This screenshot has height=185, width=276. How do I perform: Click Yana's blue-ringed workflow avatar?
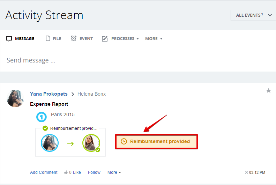pyautogui.click(x=50, y=143)
